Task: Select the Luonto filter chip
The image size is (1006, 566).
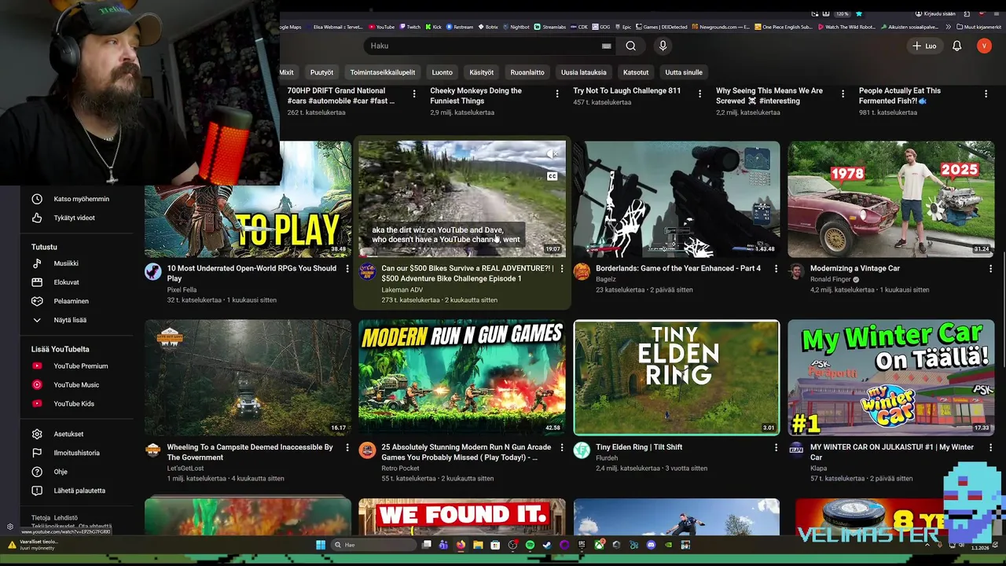Action: (442, 72)
